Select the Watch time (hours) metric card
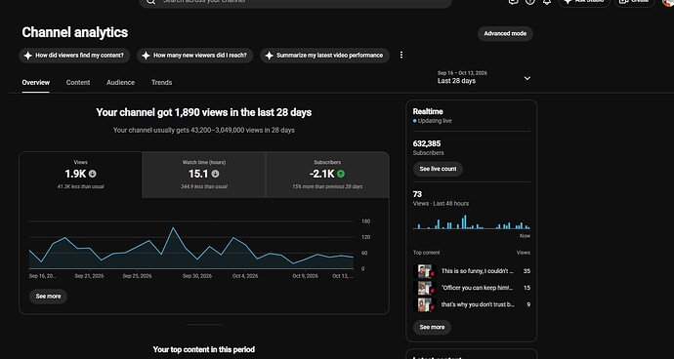674x359 pixels. point(204,175)
